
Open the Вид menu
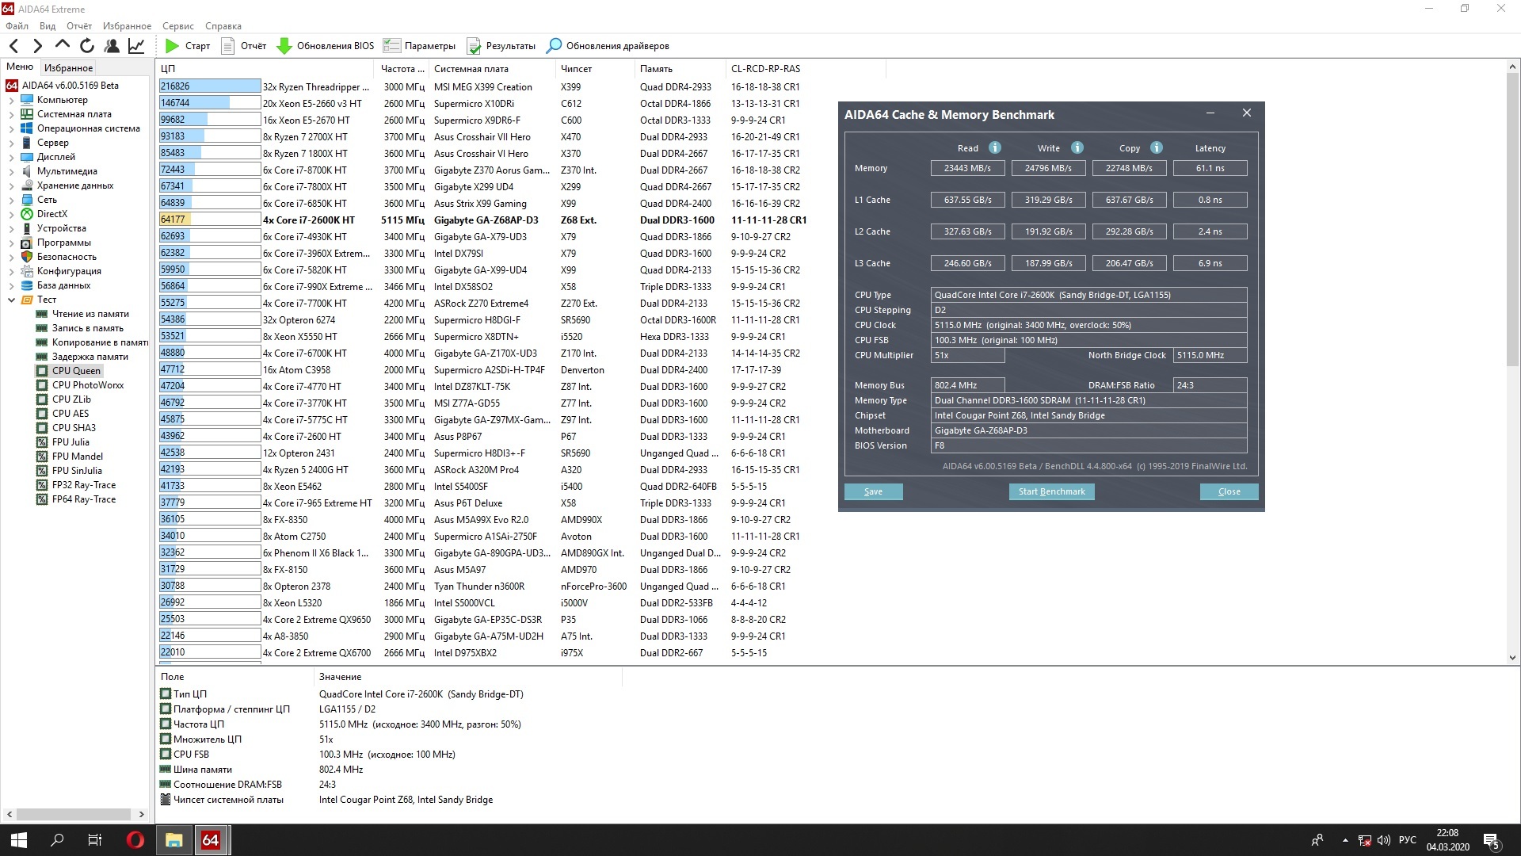[48, 26]
